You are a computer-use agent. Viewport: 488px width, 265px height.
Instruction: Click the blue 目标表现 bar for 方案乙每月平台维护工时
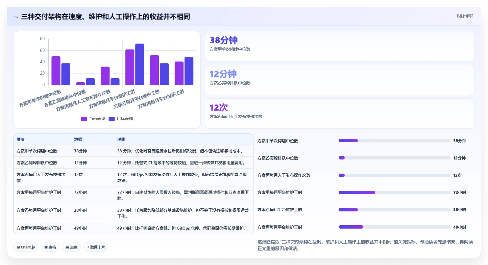pyautogui.click(x=164, y=74)
